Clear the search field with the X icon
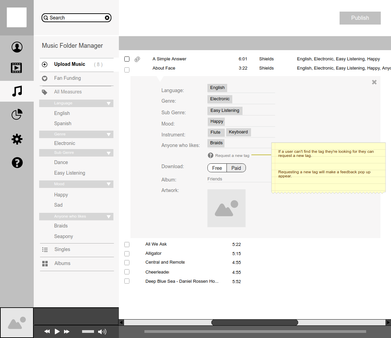This screenshot has width=391, height=338. coord(107,18)
